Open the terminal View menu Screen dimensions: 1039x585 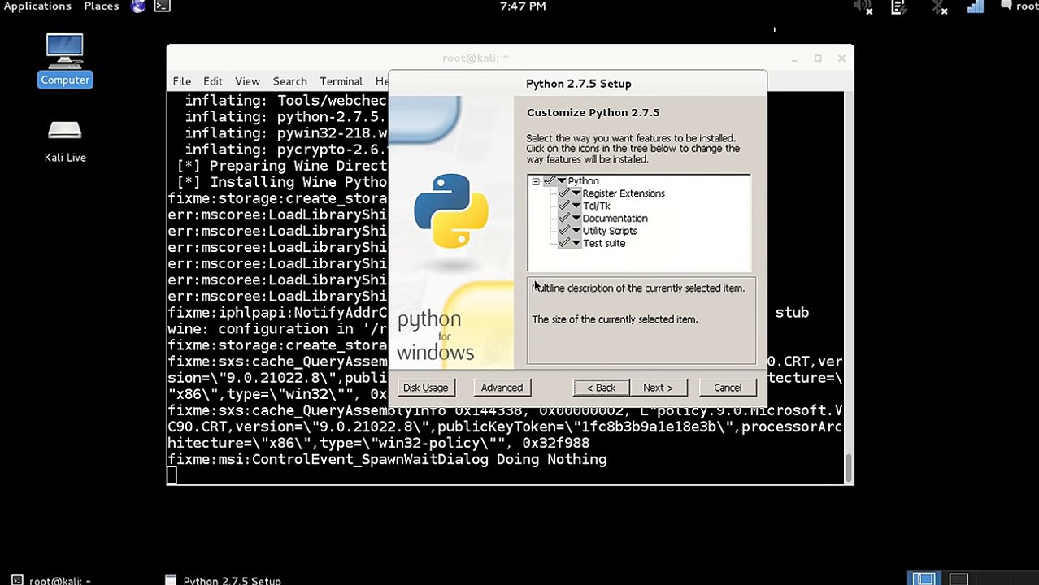click(x=247, y=81)
